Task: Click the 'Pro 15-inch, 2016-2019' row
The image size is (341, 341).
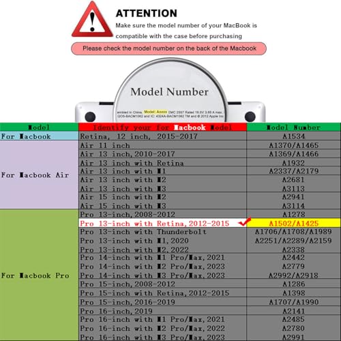Action: (162, 302)
